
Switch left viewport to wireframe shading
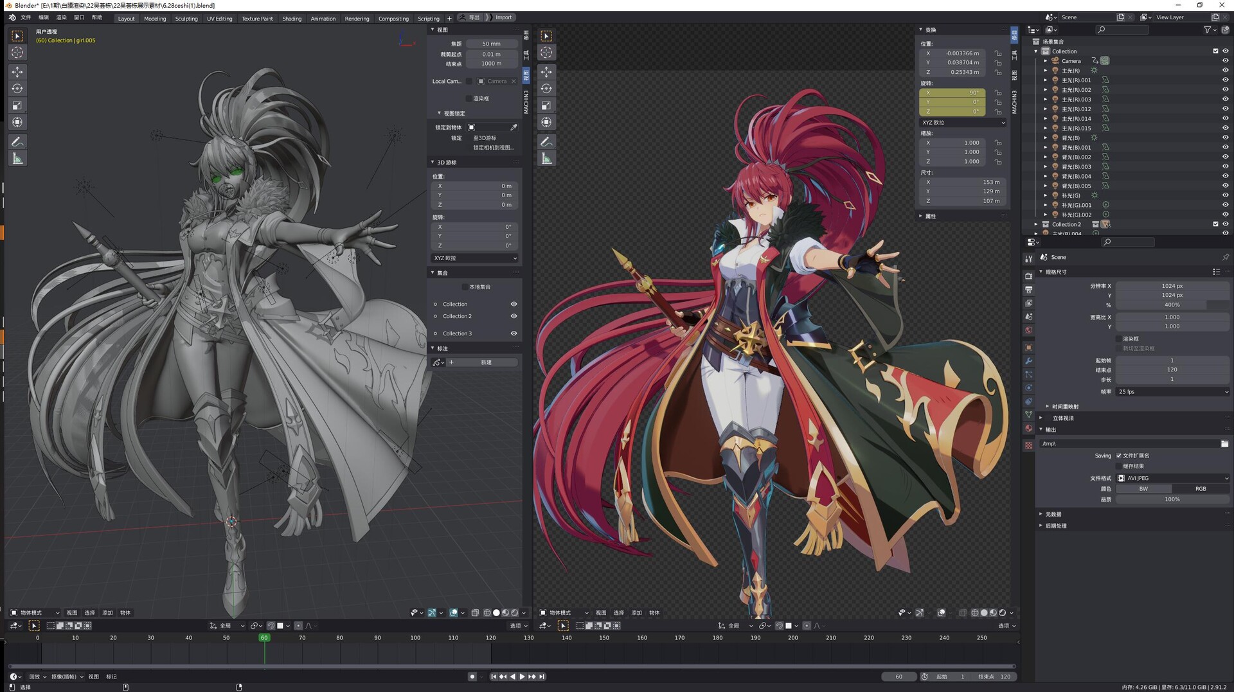point(487,613)
